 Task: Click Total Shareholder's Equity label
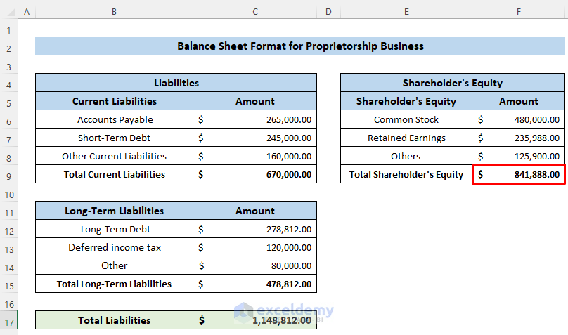point(406,174)
